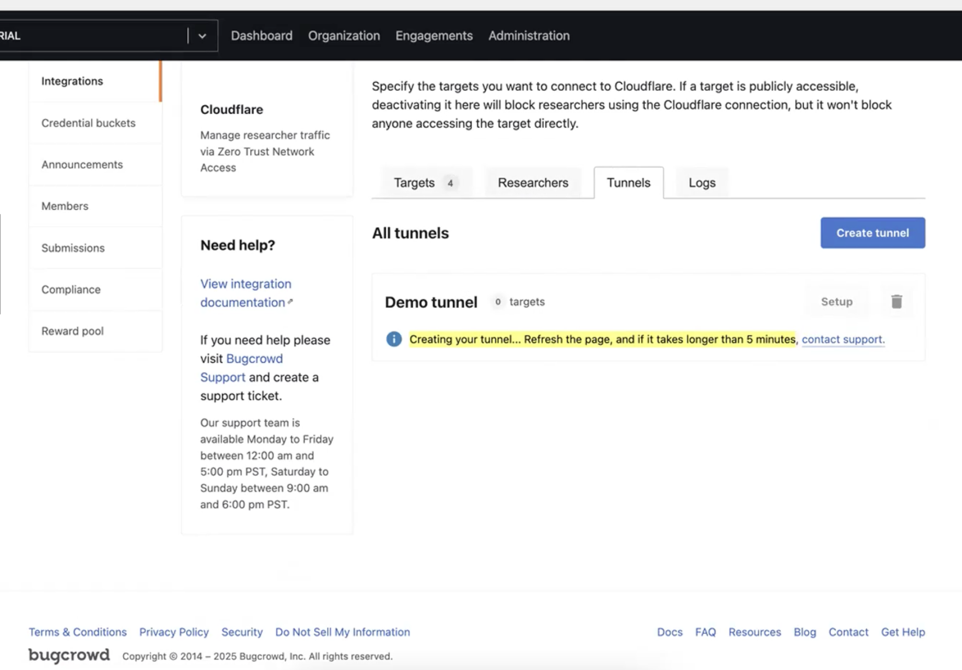Select the Tunnels tab
Image resolution: width=962 pixels, height=670 pixels.
[x=628, y=183]
